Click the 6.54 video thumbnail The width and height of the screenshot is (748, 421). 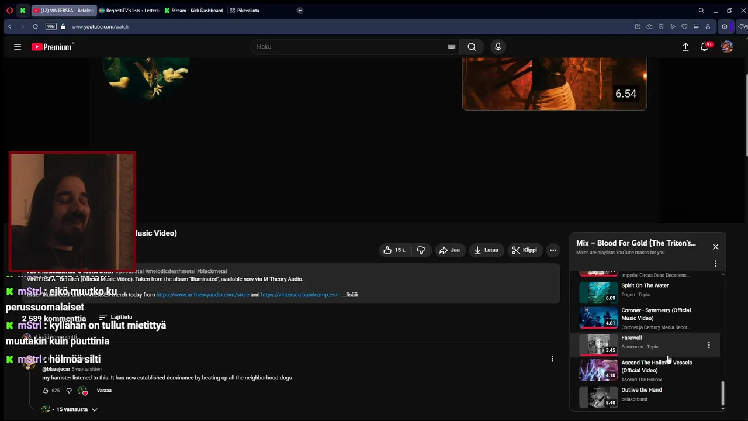pos(554,84)
